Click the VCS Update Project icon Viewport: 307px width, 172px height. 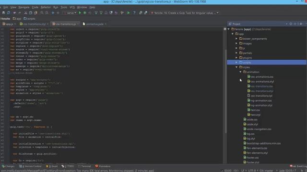pos(96,13)
